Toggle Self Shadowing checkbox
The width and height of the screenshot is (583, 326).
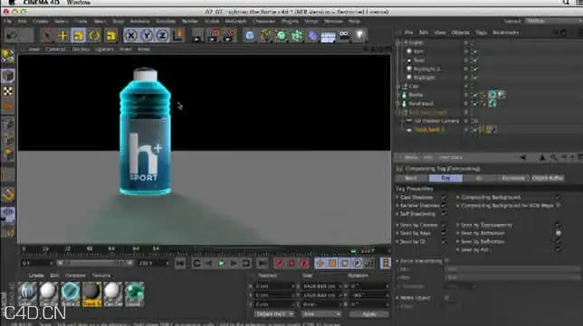tap(444, 214)
